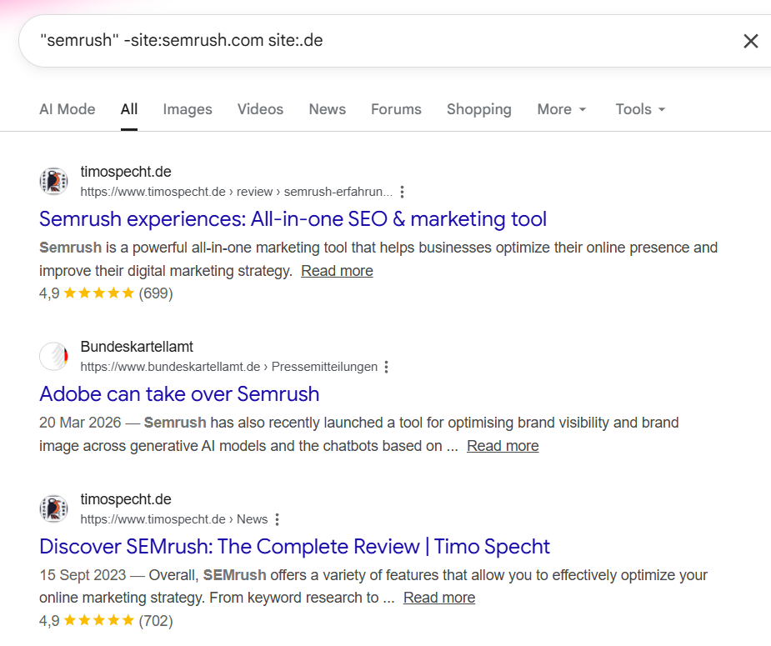
Task: Click timospecht.de favicon of the News result
Action: click(x=53, y=508)
